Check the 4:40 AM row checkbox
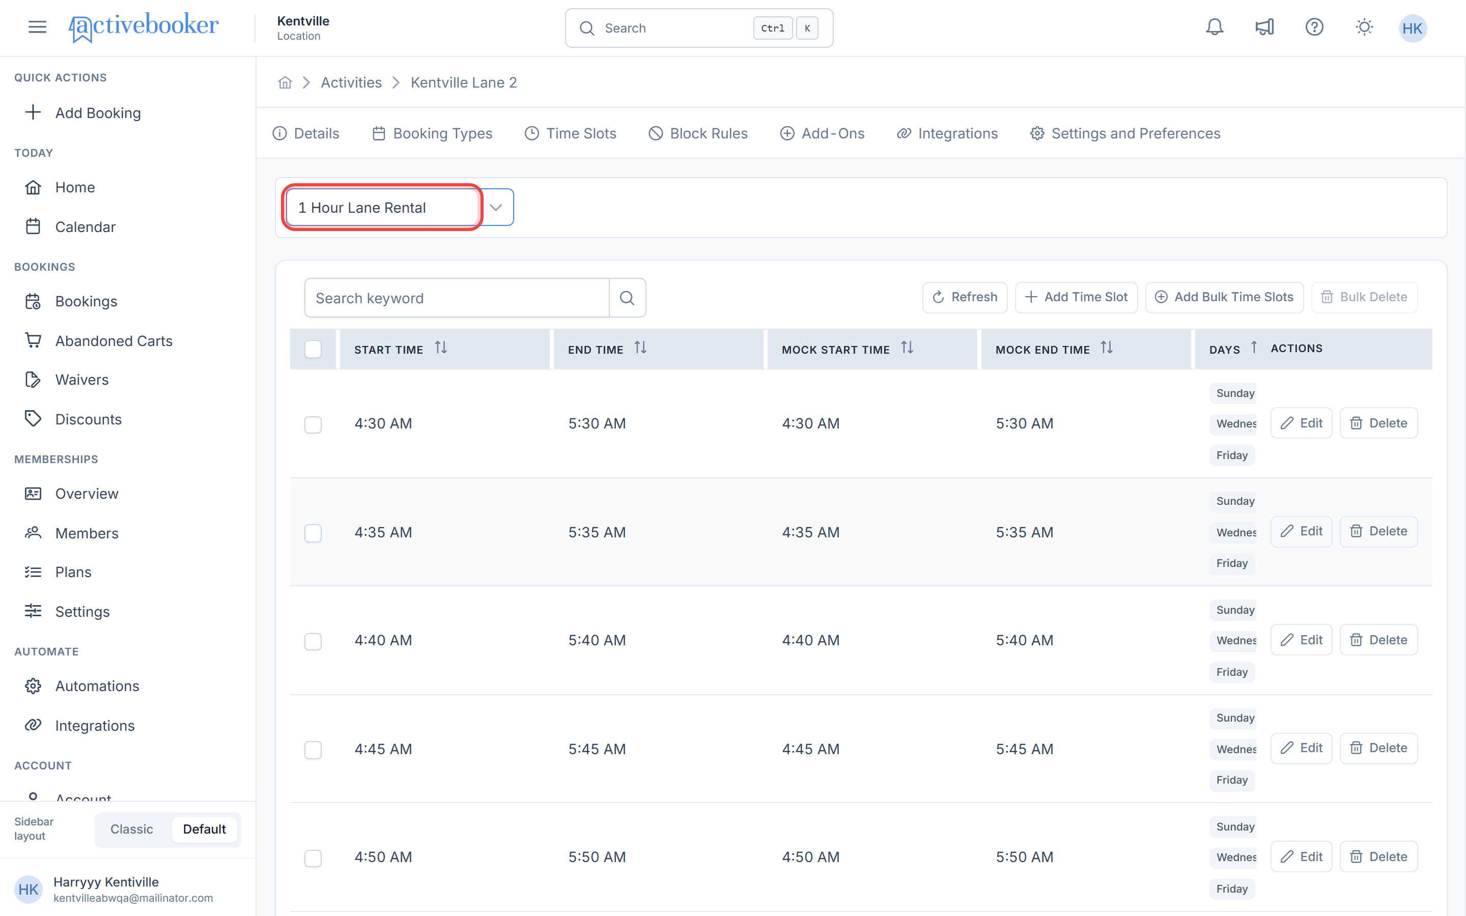The height and width of the screenshot is (916, 1466). click(313, 641)
